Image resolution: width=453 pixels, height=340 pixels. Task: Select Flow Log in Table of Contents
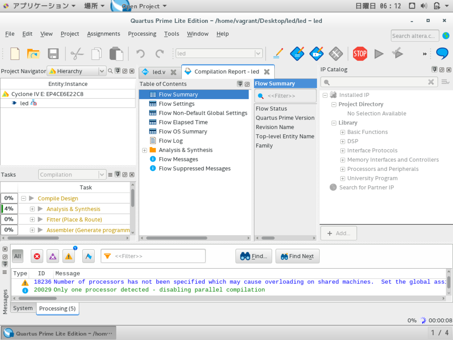(x=171, y=141)
